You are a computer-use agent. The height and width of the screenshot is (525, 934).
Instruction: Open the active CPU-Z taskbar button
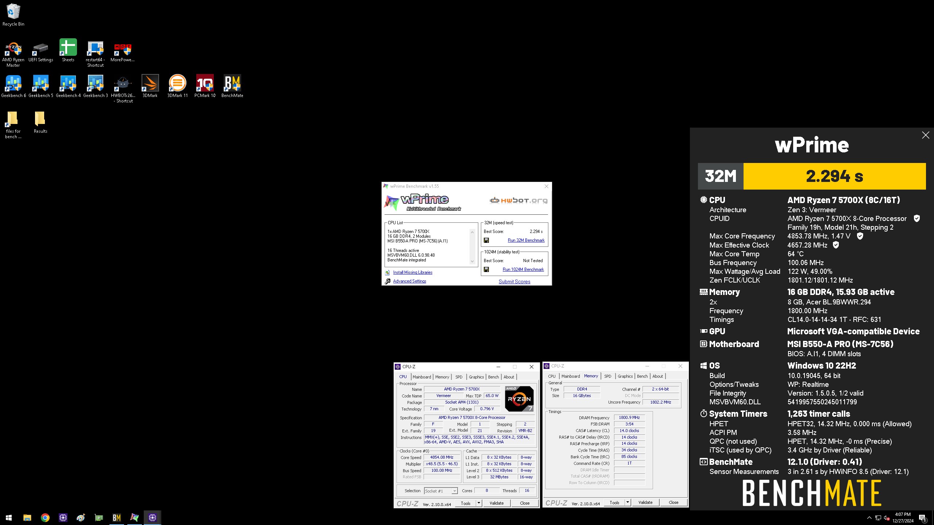tap(152, 517)
